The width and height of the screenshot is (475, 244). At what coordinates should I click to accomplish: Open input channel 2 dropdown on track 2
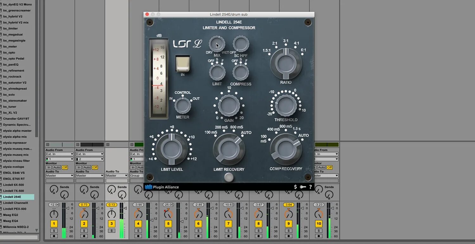click(x=90, y=159)
